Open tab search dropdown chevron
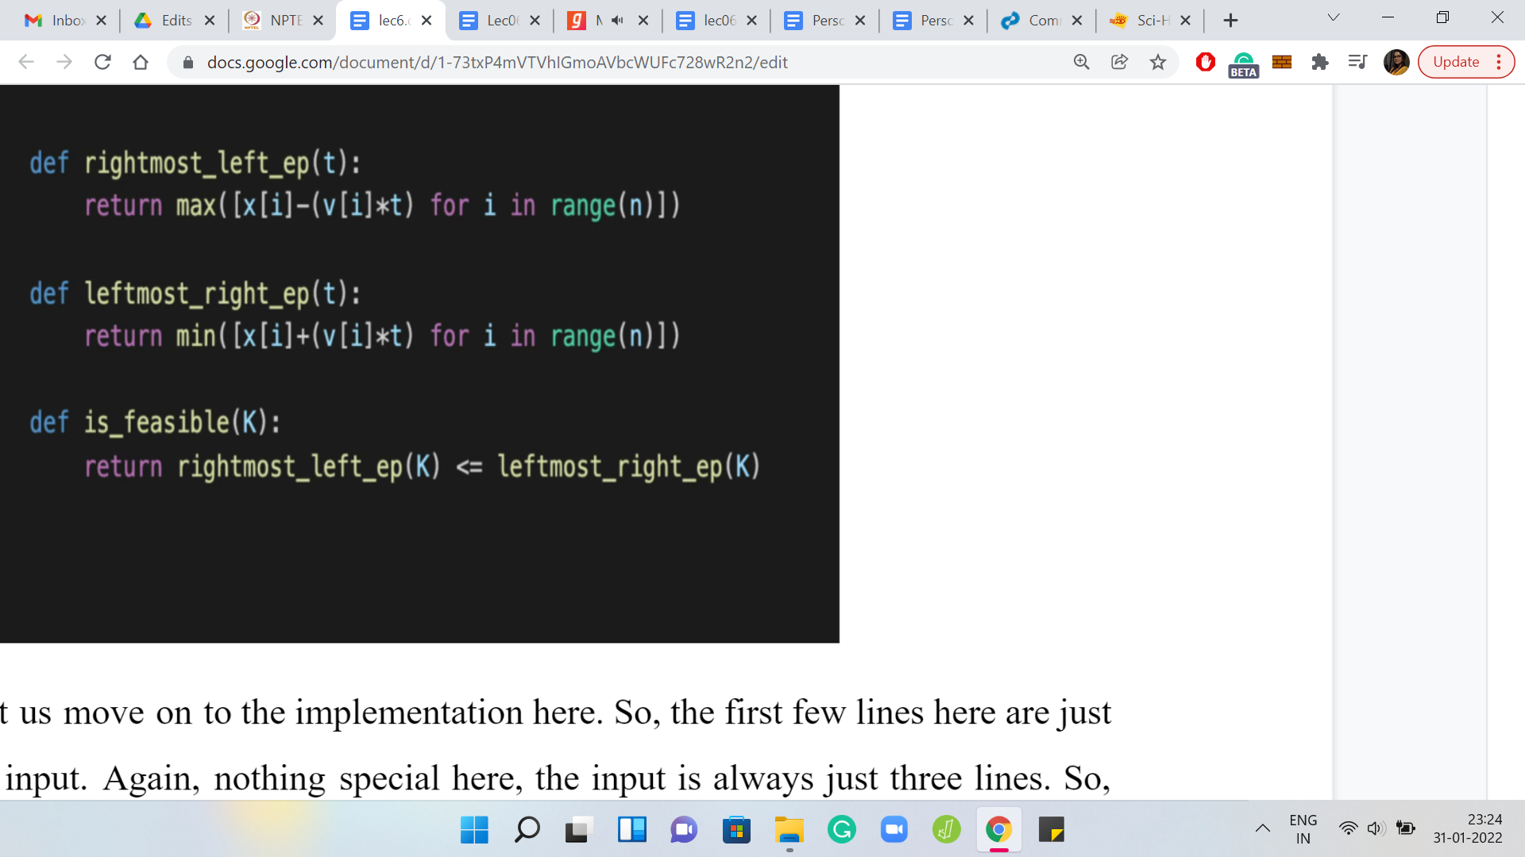This screenshot has width=1525, height=857. pos(1334,17)
